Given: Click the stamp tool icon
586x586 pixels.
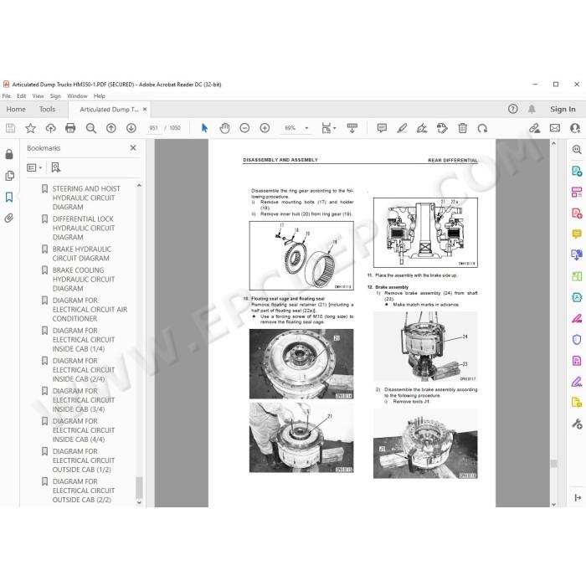Looking at the screenshot, I should [442, 128].
